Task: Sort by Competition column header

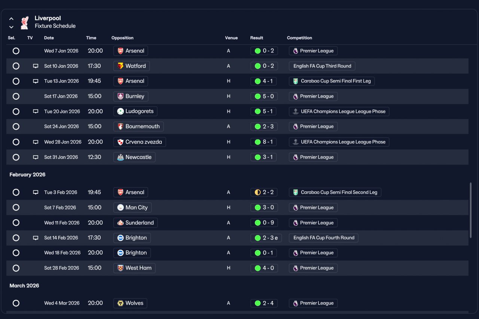Action: pyautogui.click(x=299, y=38)
